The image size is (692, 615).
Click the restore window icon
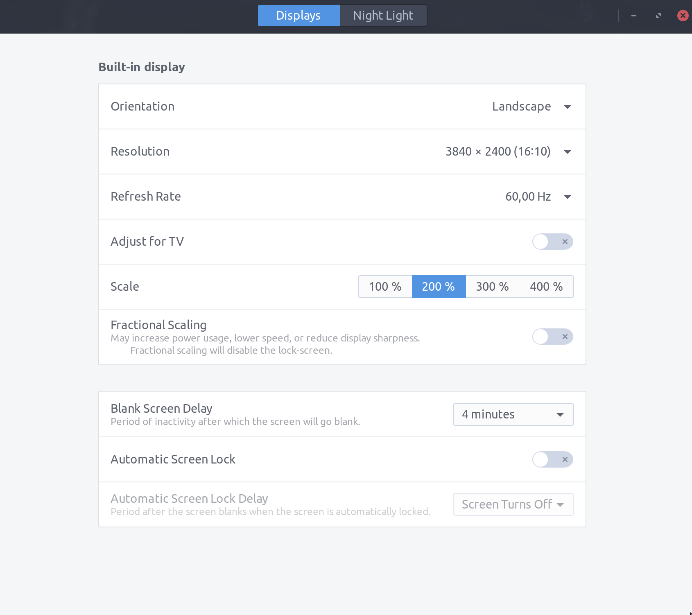(x=658, y=16)
